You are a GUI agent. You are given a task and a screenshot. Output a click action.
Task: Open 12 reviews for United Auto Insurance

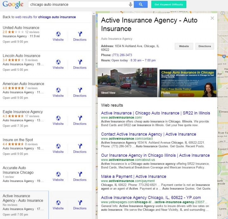click(32, 32)
